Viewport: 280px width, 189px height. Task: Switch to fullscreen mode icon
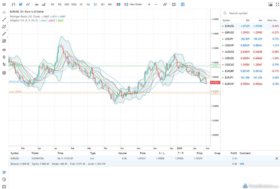click(x=277, y=4)
